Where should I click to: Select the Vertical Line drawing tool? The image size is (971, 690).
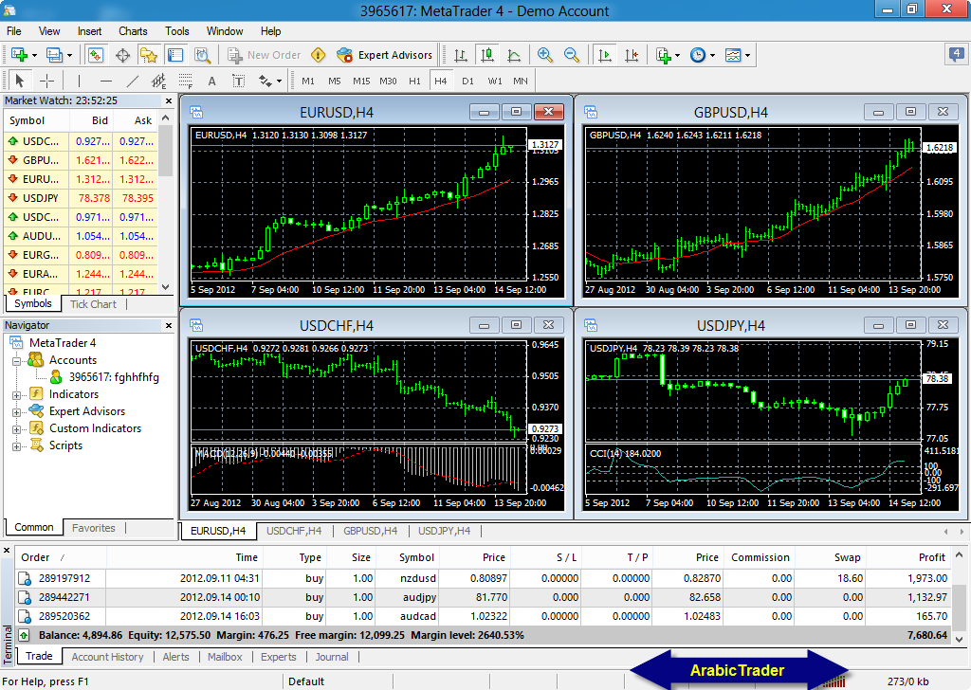tap(80, 81)
